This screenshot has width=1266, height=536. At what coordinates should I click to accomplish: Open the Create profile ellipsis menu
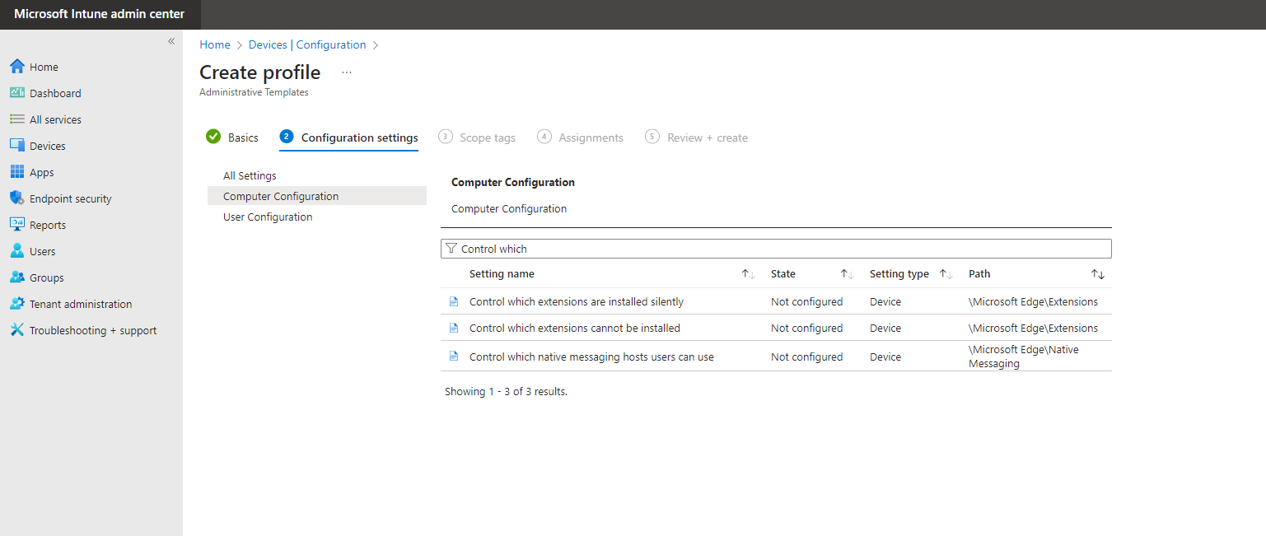pyautogui.click(x=347, y=72)
